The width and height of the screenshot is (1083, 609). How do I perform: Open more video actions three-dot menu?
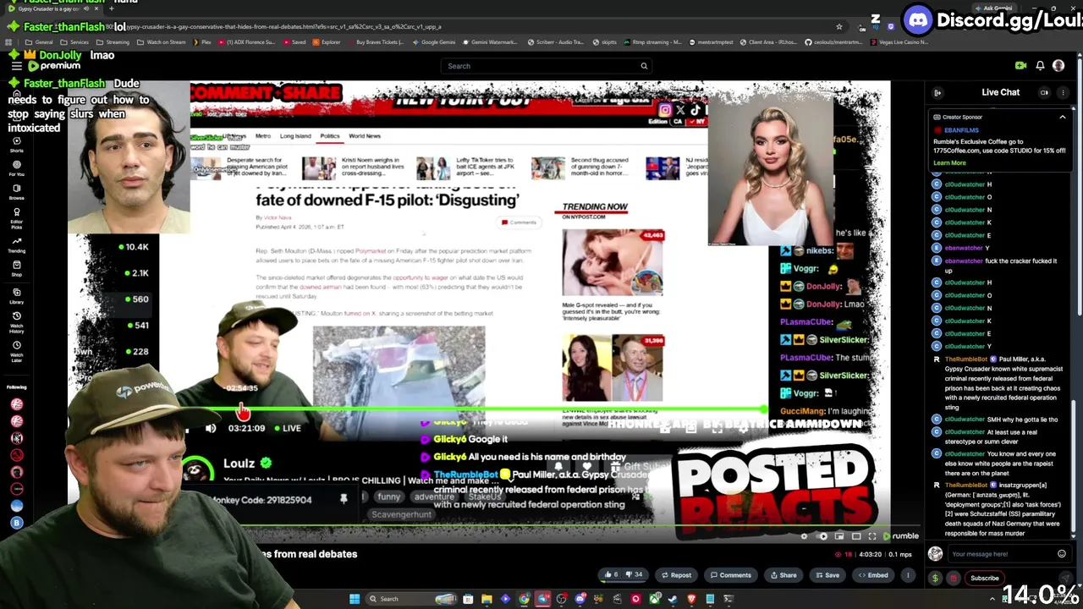click(908, 575)
